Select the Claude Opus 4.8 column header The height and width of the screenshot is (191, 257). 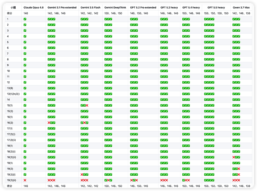tap(34, 8)
